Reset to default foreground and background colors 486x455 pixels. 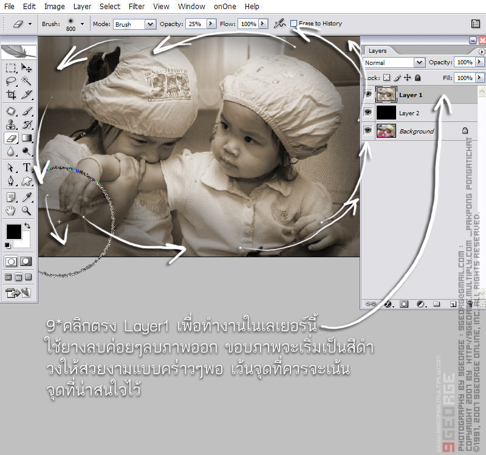coord(8,246)
